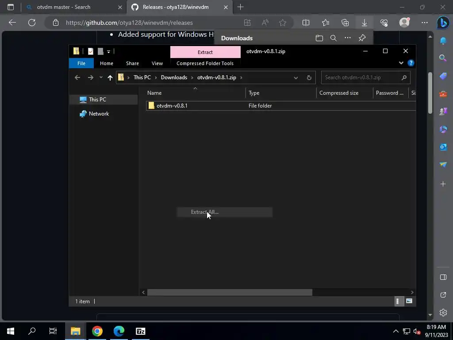Open recent locations dropdown arrow
453x340 pixels.
point(101,77)
